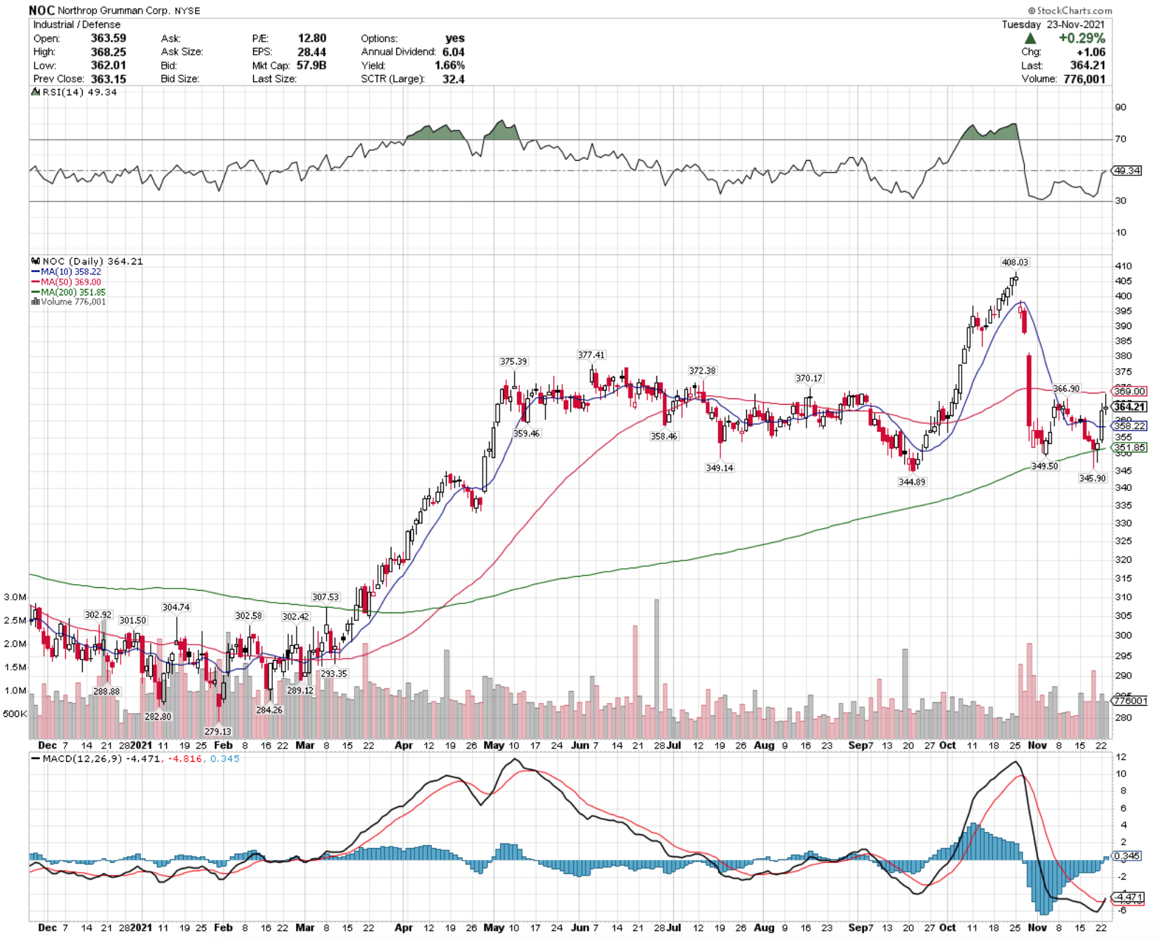
Task: Click the 344.89 low price label
Action: click(x=912, y=482)
